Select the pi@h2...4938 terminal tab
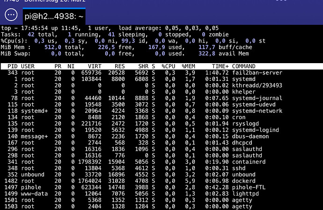Screen dimensions: 323x210 pyautogui.click(x=54, y=16)
